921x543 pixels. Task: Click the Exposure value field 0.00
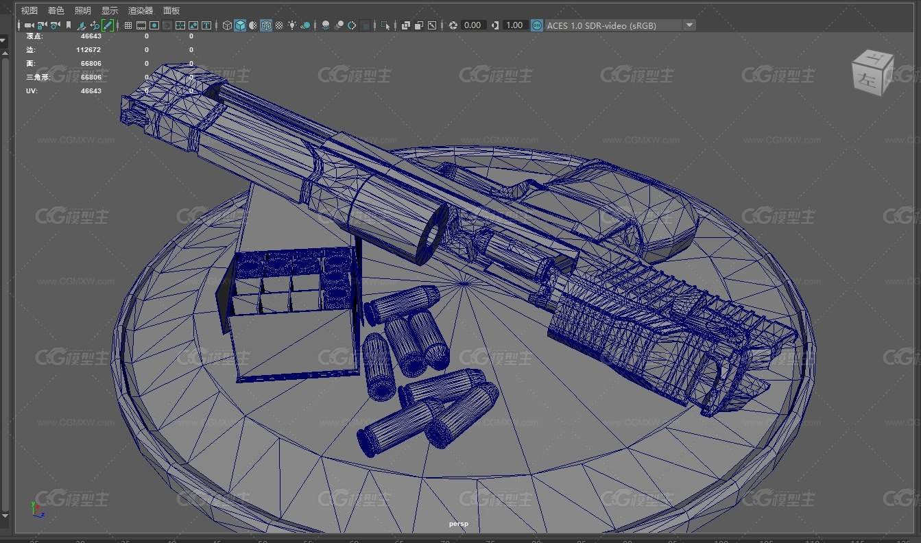tap(473, 25)
